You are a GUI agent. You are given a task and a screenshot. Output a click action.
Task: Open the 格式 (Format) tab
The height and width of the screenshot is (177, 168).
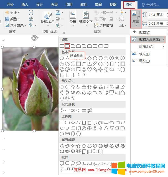pos(129,5)
